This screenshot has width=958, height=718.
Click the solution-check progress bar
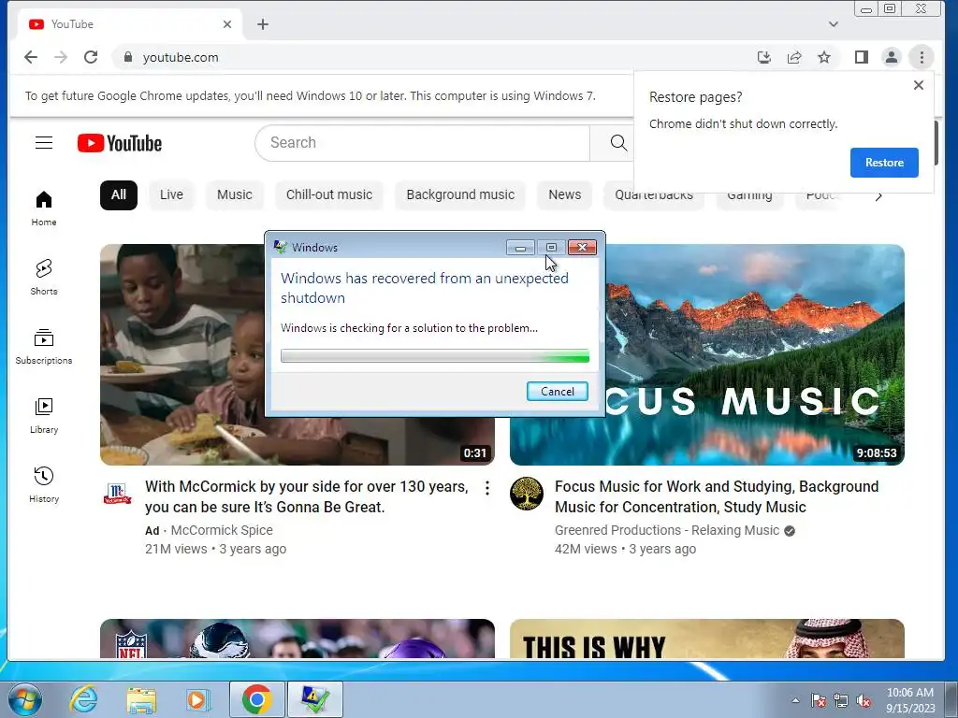(x=435, y=356)
